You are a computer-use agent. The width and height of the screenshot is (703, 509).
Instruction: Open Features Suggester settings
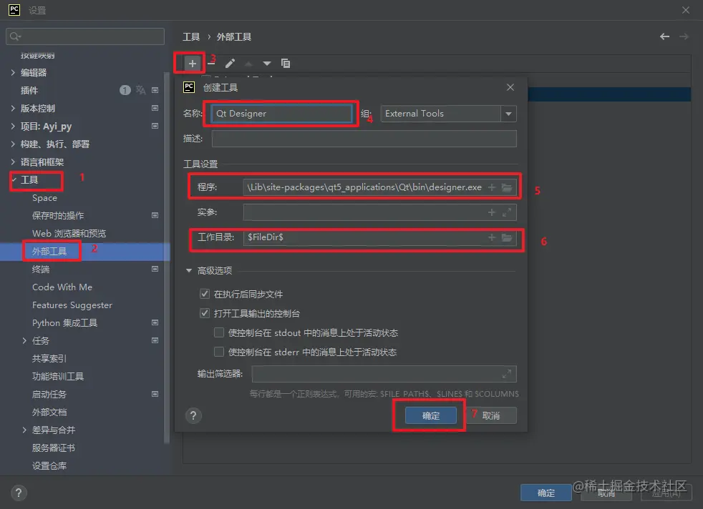(x=72, y=305)
